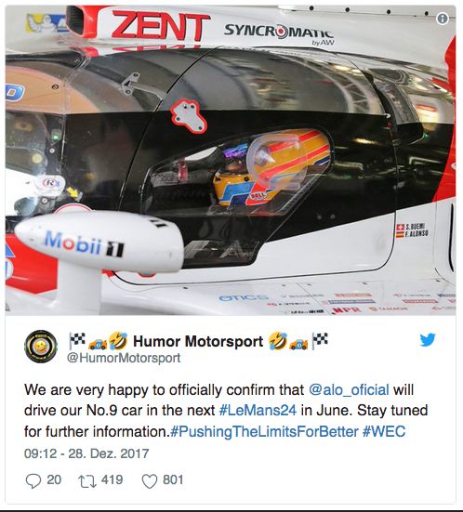Image resolution: width=463 pixels, height=512 pixels.
Task: Open the Twitter bird logo
Action: 428,339
